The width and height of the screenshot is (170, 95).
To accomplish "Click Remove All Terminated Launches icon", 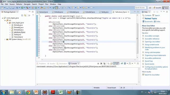I will 104,64.
